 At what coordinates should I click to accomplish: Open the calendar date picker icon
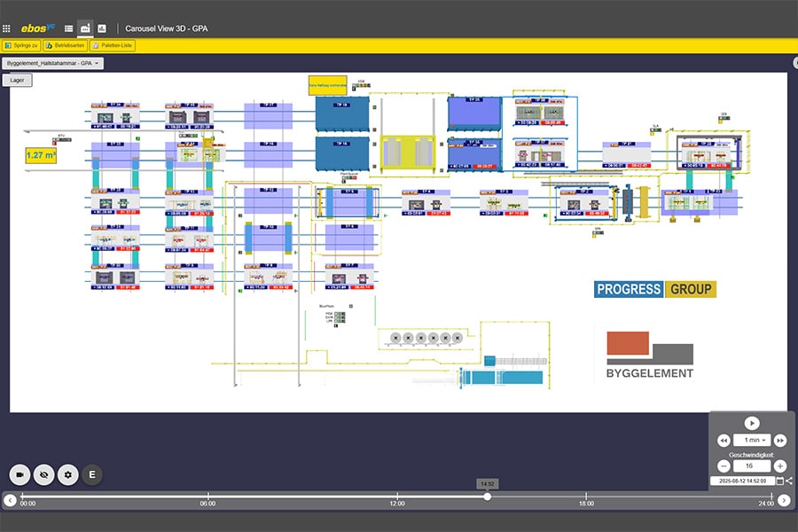point(780,481)
